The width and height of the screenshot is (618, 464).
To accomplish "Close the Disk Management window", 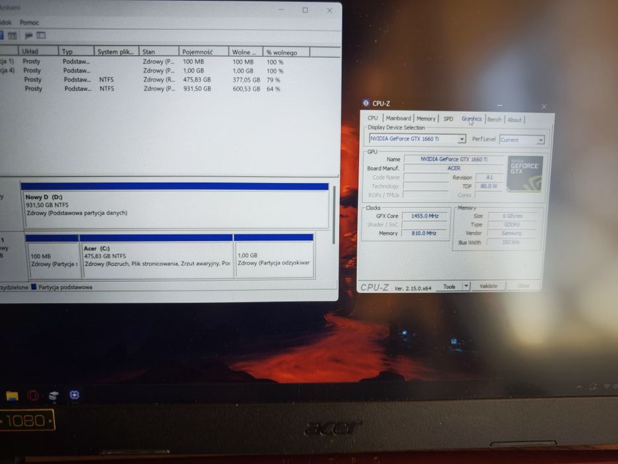I will pyautogui.click(x=329, y=11).
